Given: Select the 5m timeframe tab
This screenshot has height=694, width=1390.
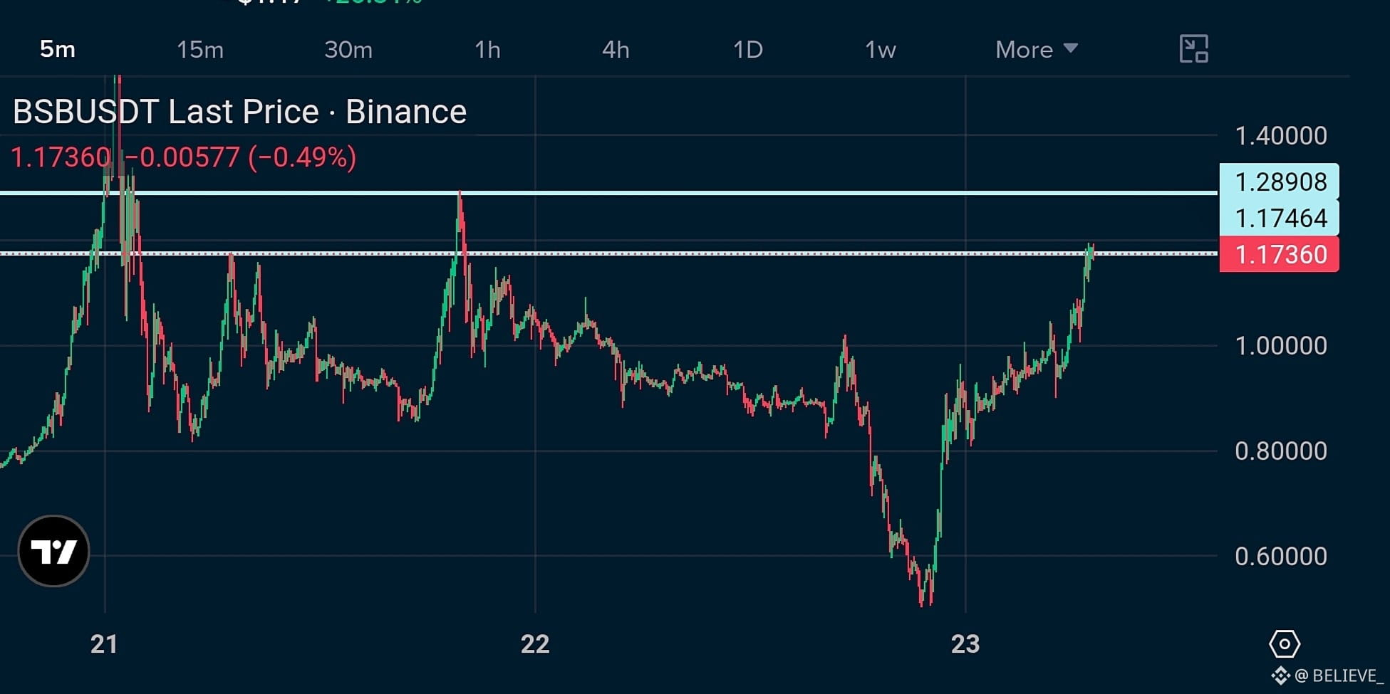Looking at the screenshot, I should point(58,49).
